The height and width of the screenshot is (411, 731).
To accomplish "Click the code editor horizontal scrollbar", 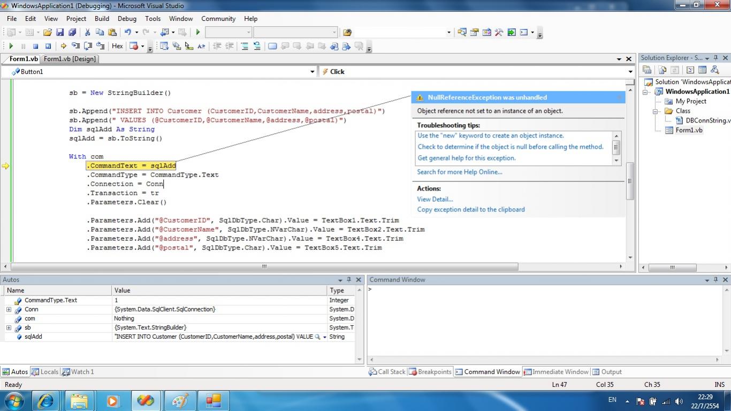I will point(264,267).
